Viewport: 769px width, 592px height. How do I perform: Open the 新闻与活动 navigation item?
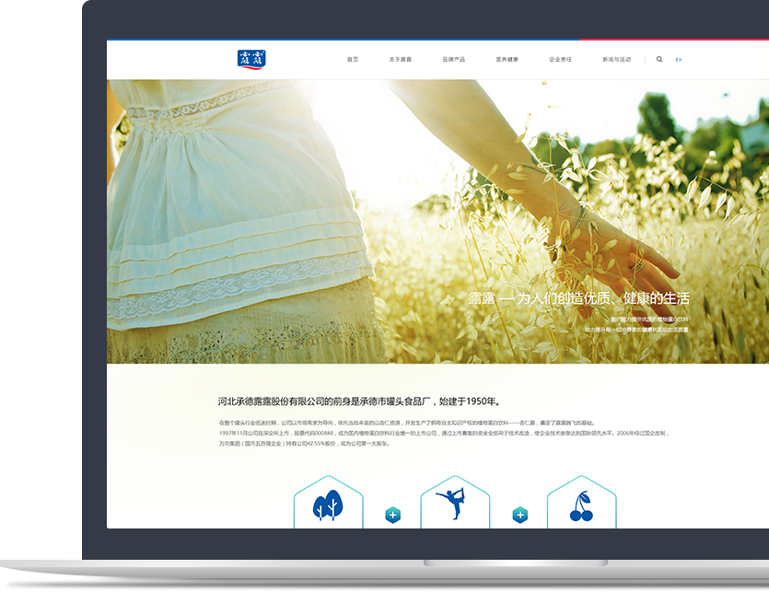click(616, 60)
